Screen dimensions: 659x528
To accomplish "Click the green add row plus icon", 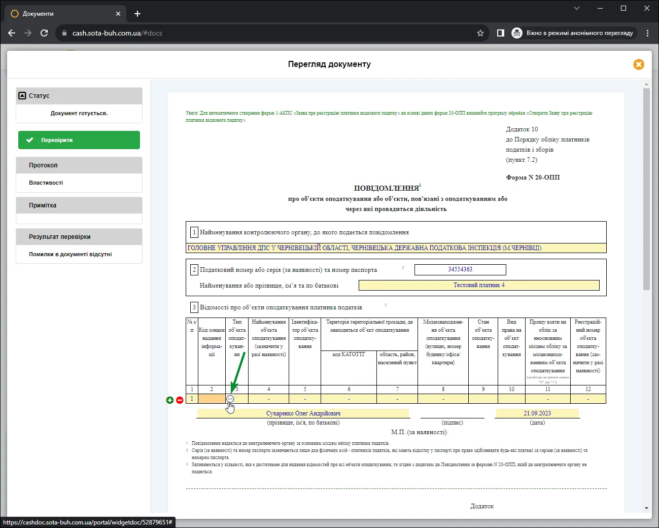I will 170,400.
